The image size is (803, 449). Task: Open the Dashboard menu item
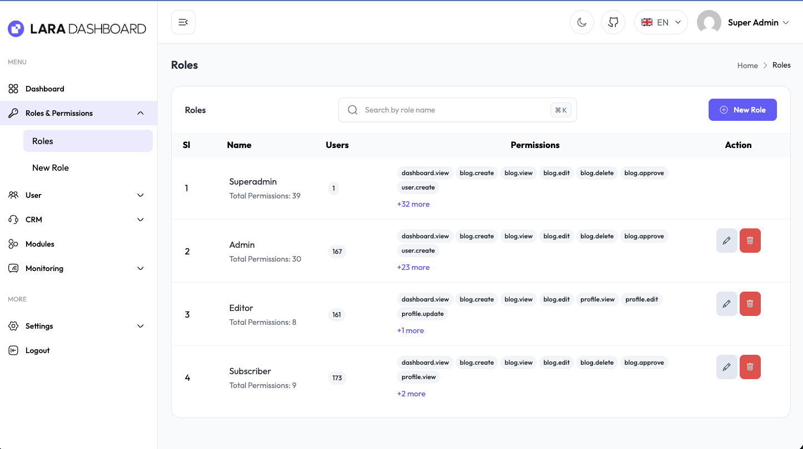(44, 89)
